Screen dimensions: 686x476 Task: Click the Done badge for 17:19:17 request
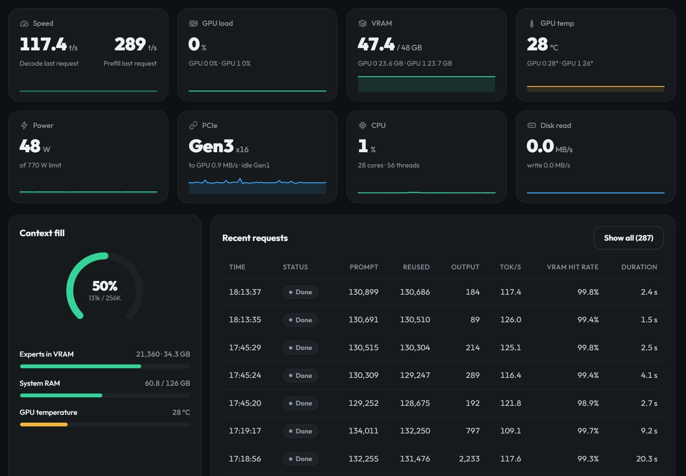coord(300,431)
